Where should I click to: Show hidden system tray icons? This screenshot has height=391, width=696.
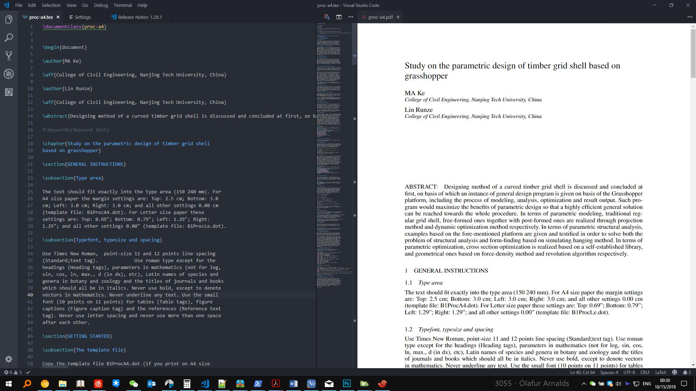[x=584, y=383]
